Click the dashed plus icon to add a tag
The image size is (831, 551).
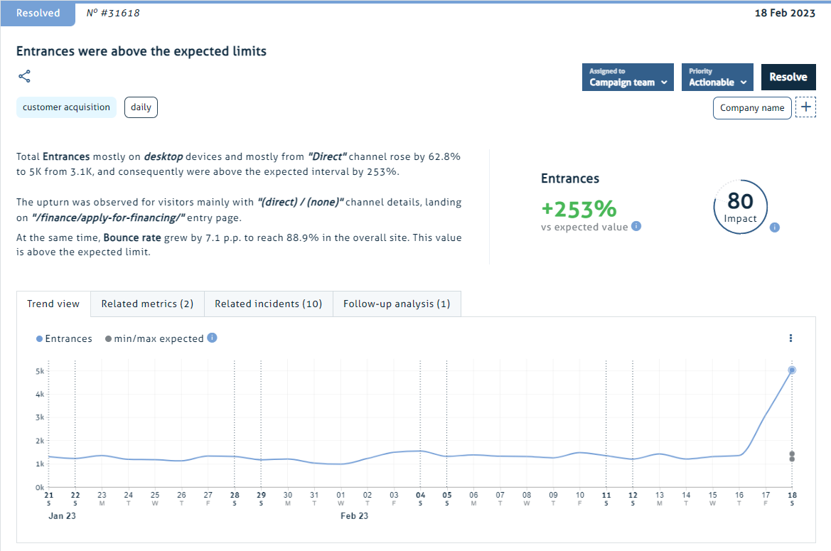(x=805, y=107)
